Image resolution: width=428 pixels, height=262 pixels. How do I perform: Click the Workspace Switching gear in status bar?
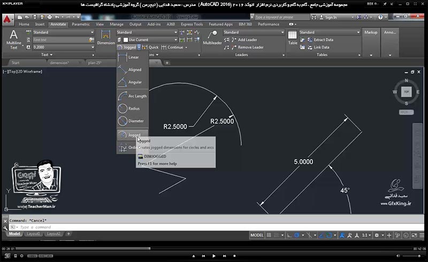pos(377,235)
